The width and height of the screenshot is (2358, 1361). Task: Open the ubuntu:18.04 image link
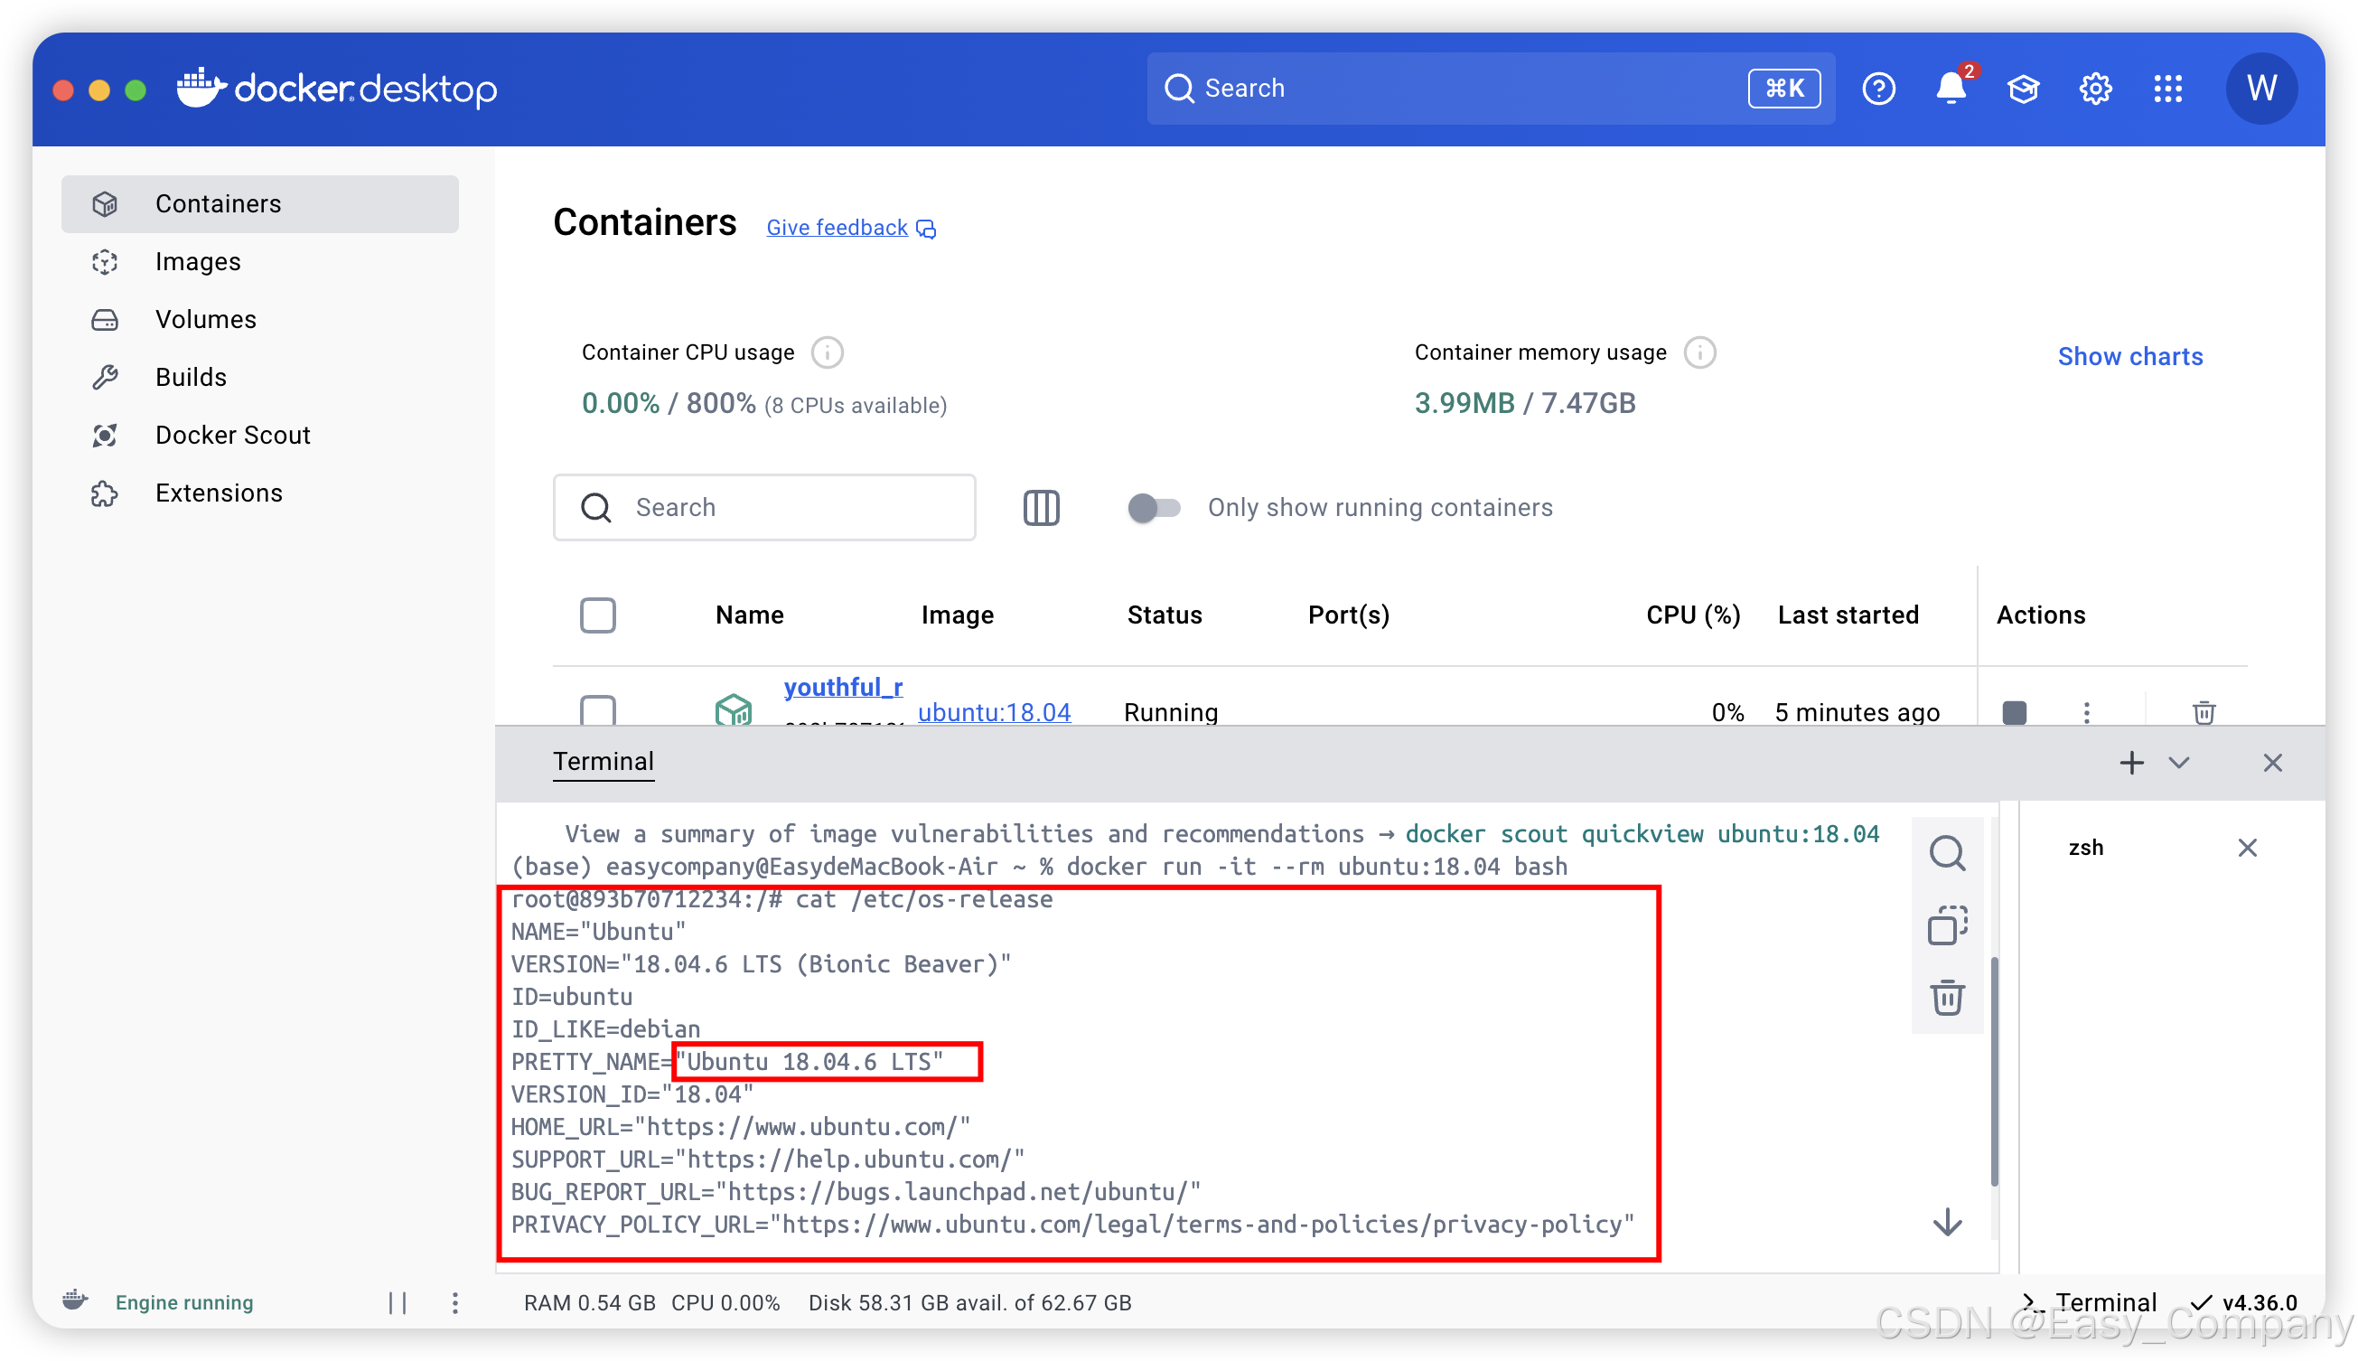(x=994, y=712)
